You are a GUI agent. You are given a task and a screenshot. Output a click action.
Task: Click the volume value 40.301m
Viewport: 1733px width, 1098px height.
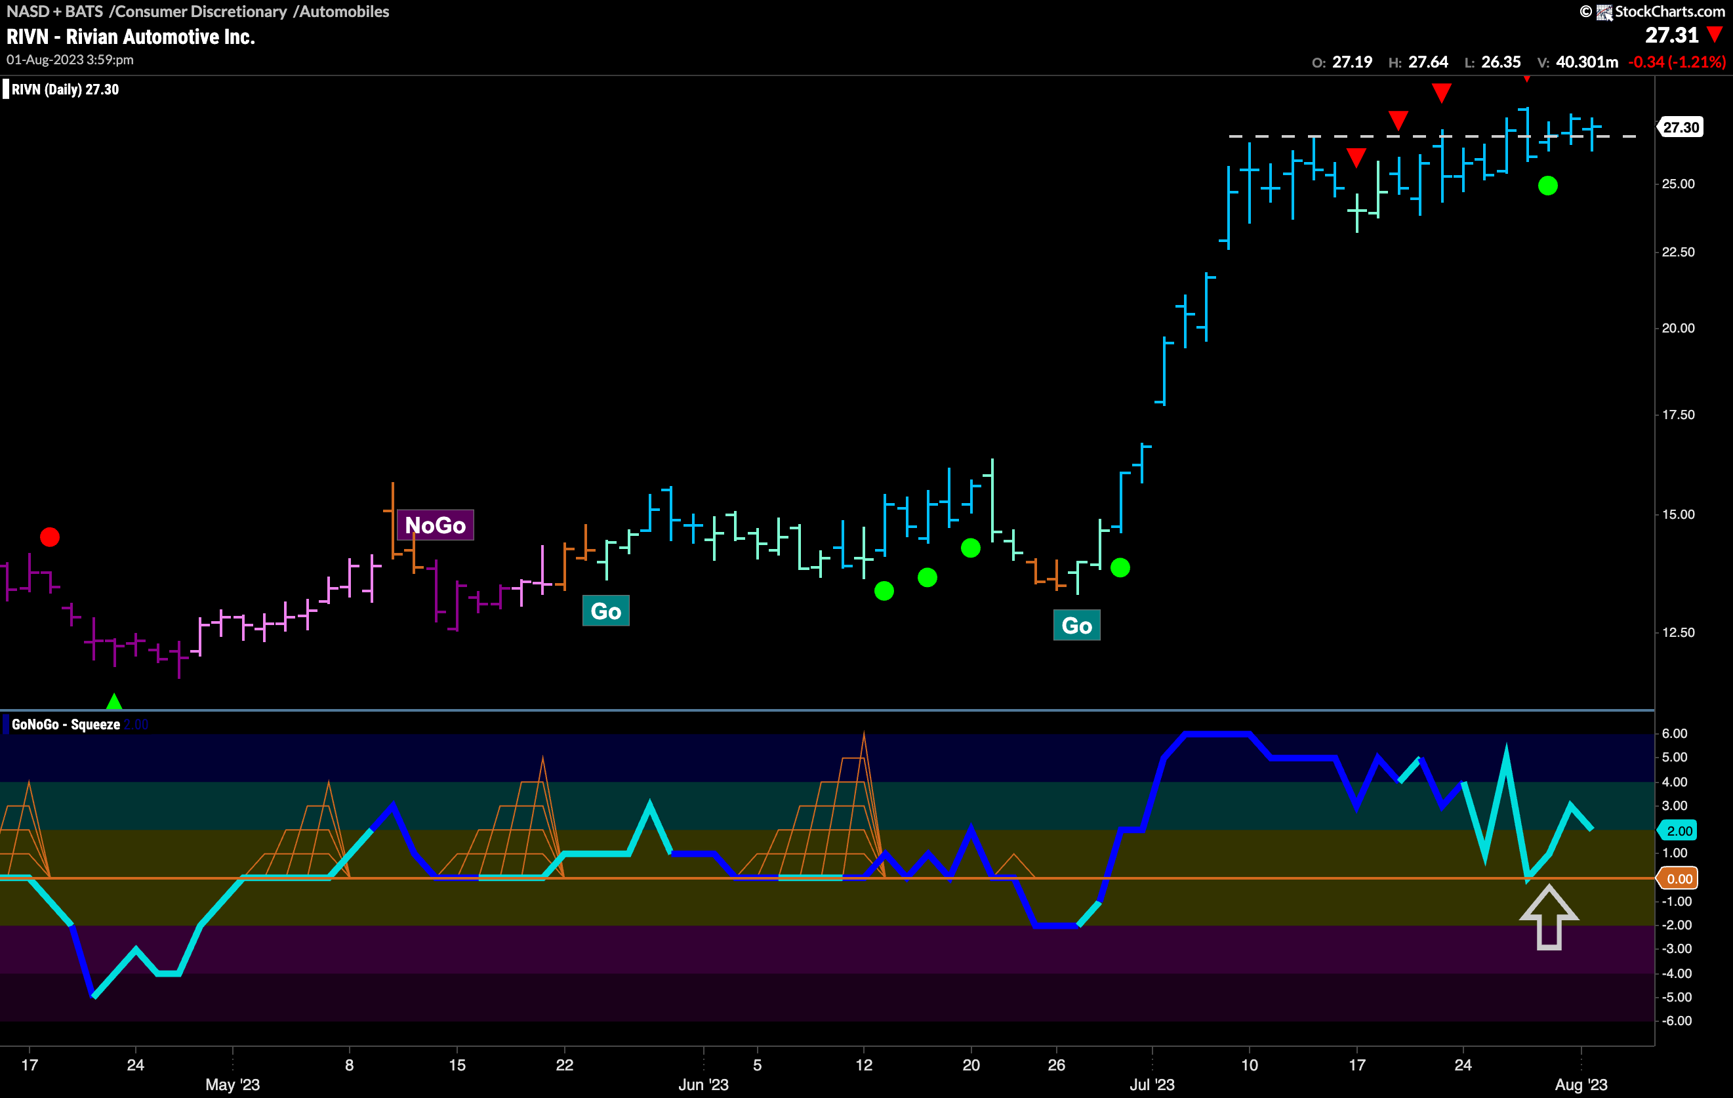tap(1587, 62)
